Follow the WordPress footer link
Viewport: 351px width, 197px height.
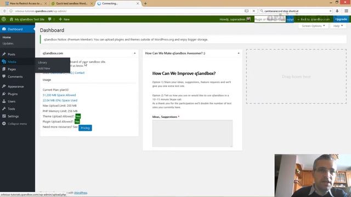click(81, 193)
